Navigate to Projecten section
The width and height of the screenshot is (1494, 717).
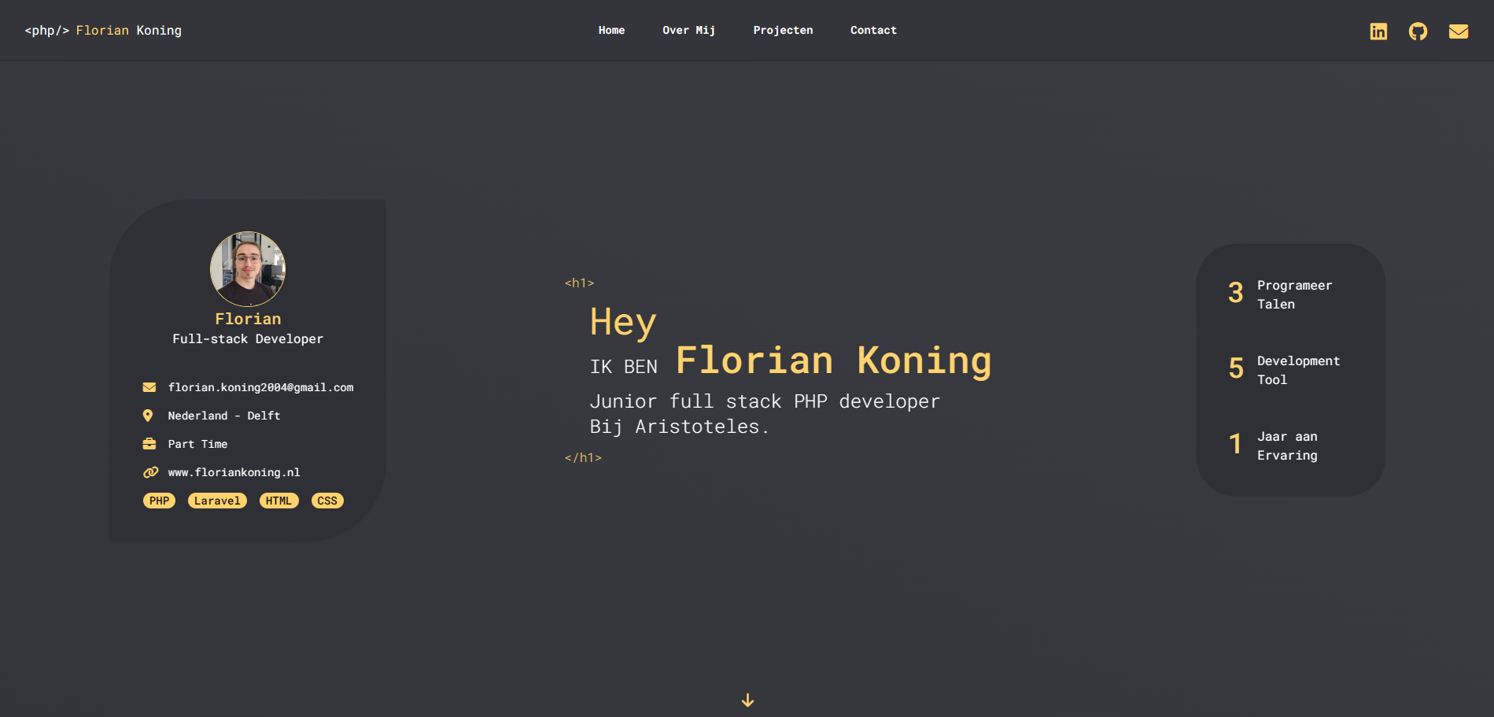[x=783, y=31]
